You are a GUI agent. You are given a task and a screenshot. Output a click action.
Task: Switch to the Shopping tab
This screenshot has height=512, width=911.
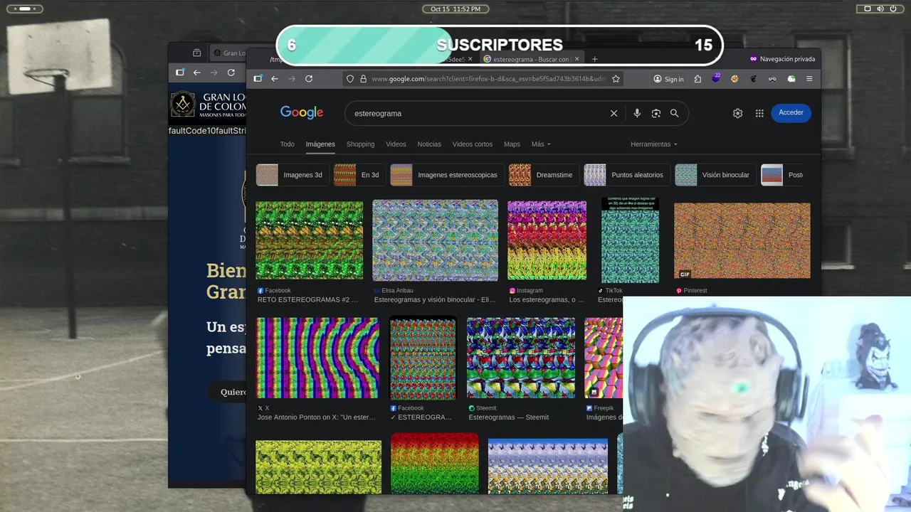pos(360,144)
